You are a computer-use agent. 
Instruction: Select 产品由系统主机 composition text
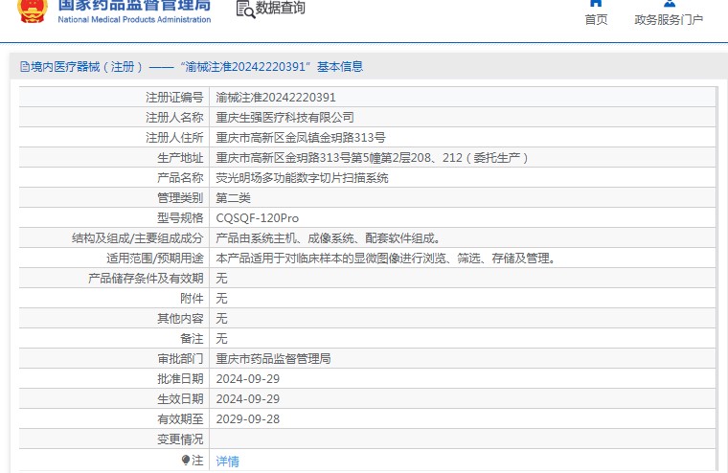pos(329,238)
